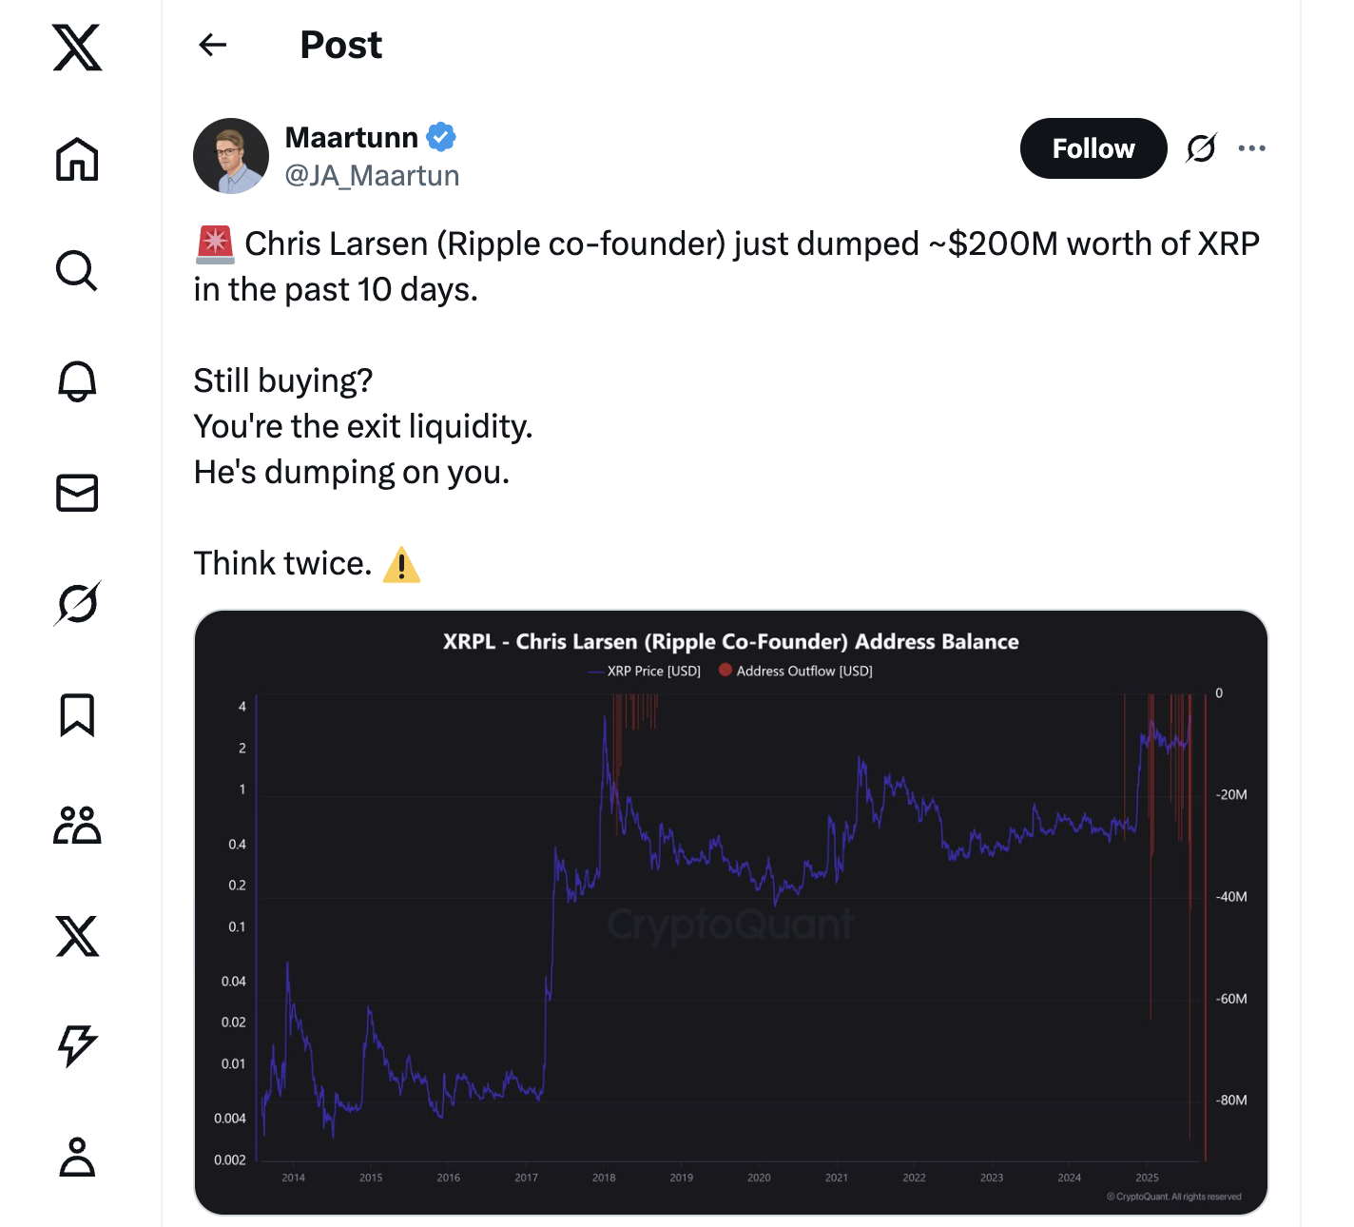
Task: Open Profile person icon
Action: point(77,1158)
